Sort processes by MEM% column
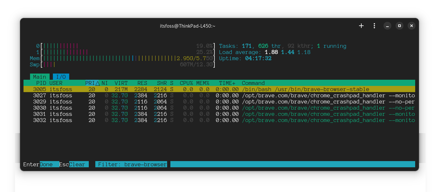Viewport: 439px width, 192px height. click(202, 83)
